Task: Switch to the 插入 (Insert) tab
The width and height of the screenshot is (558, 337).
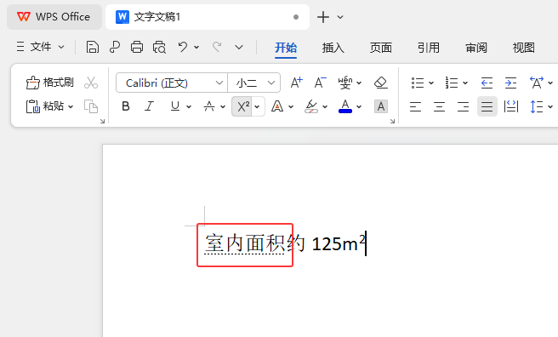Action: tap(333, 48)
